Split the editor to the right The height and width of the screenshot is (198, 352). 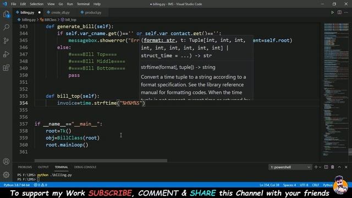[339, 12]
